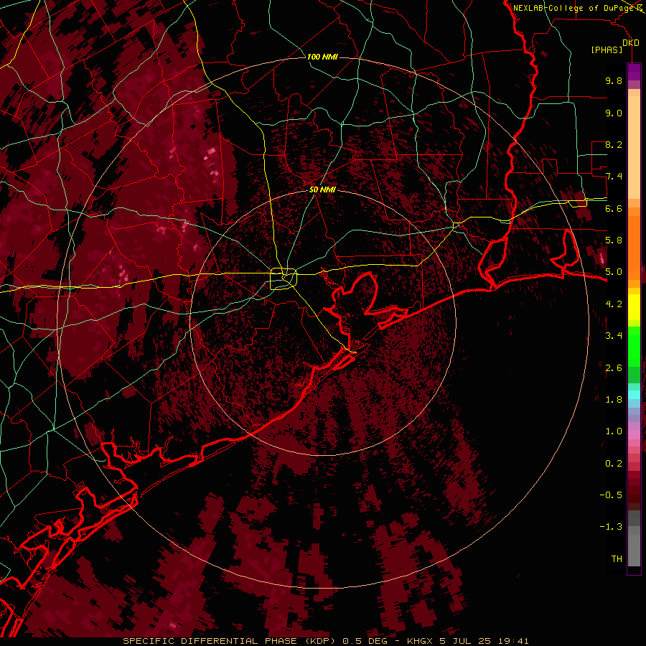Click the 3.4 value on the color scale

pyautogui.click(x=614, y=336)
